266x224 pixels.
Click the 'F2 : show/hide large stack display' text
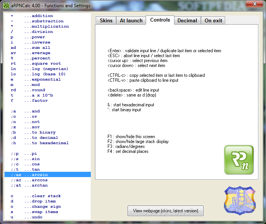(x=138, y=142)
